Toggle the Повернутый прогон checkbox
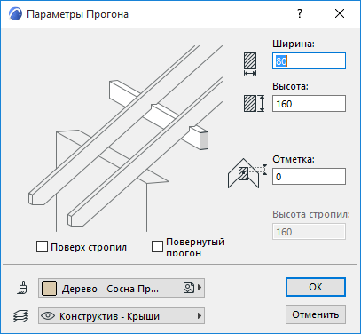 157,246
